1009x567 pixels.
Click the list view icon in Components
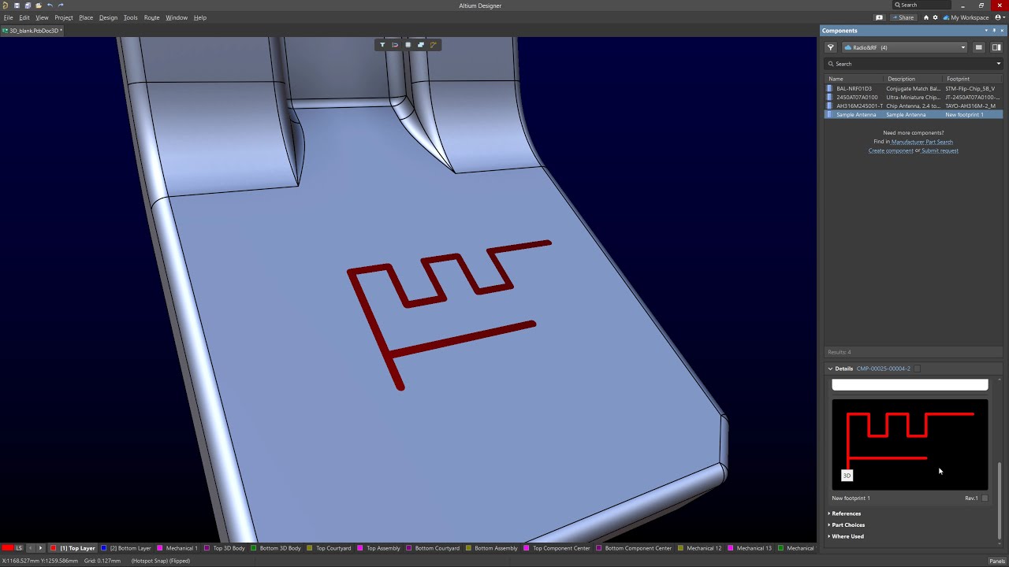979,47
